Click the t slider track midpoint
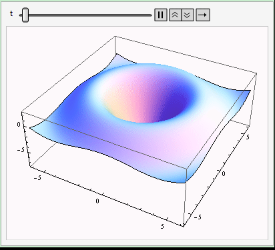The height and width of the screenshot is (250, 275). point(85,15)
